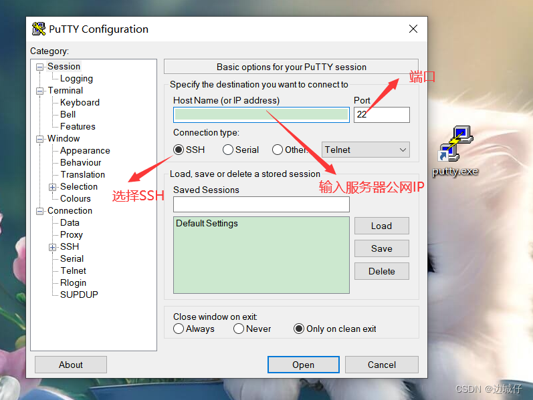Screen dimensions: 533x400
Task: Click inside the Port number field
Action: 381,115
